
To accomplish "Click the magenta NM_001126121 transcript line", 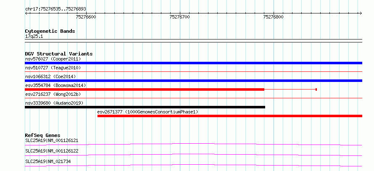I will tap(193, 144).
